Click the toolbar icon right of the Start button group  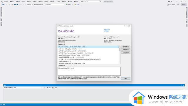click(x=75, y=5)
